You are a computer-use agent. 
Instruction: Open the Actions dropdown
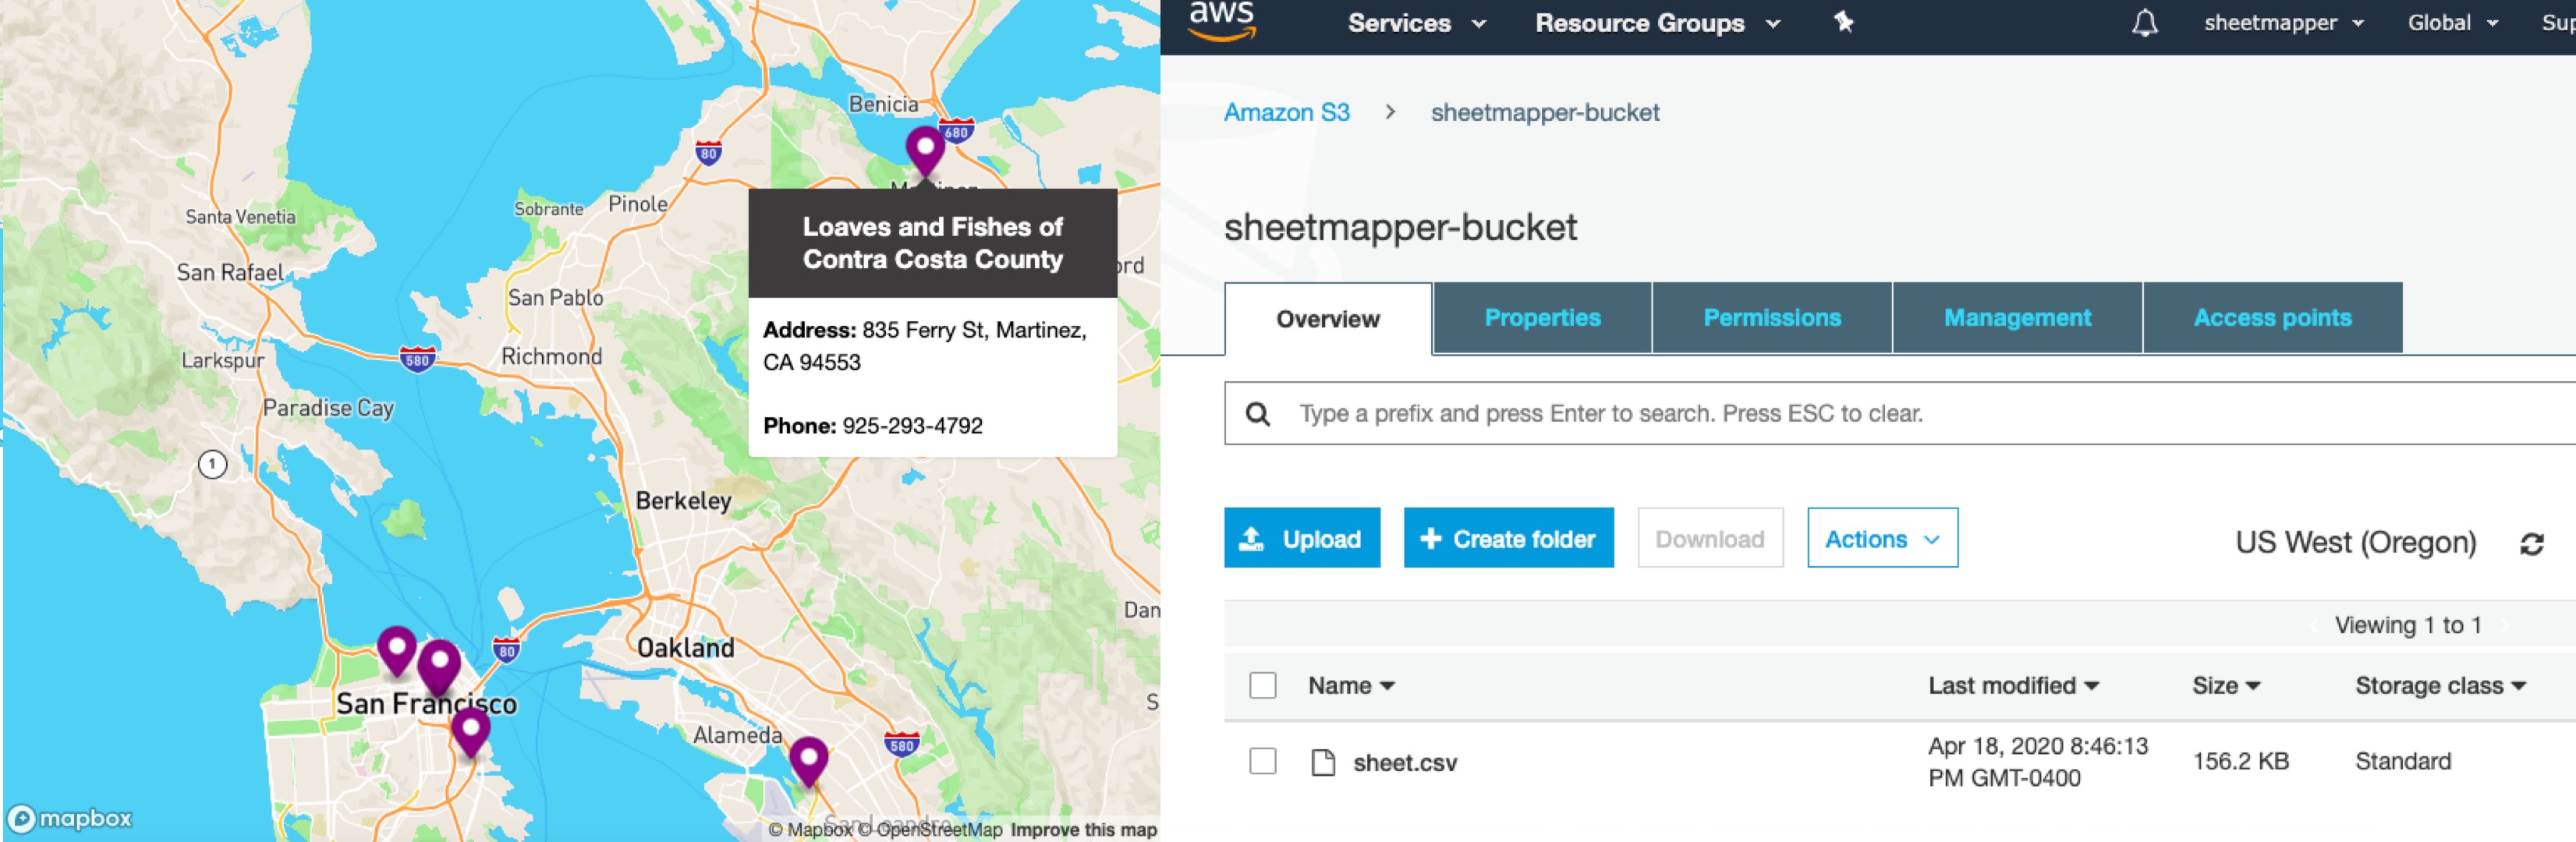coord(1881,538)
